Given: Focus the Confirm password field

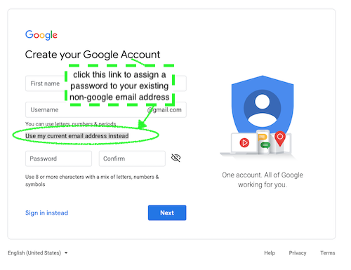Looking at the screenshot, I should click(x=132, y=158).
